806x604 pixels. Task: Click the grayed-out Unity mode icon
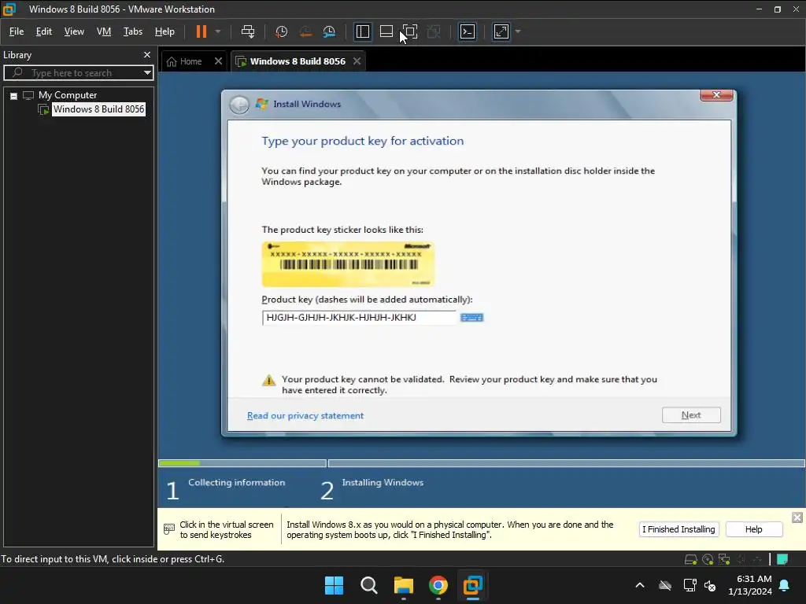tap(434, 31)
